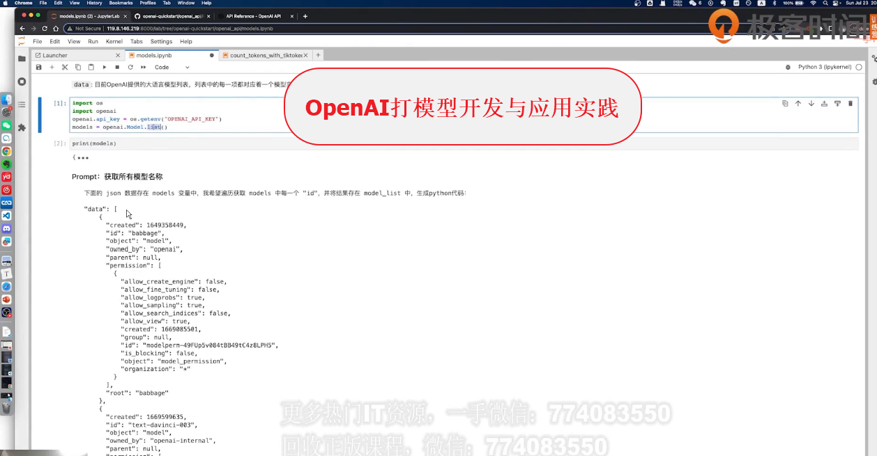Switch to the openai-quickstart GitHub browser tab
The image size is (877, 456).
171,16
